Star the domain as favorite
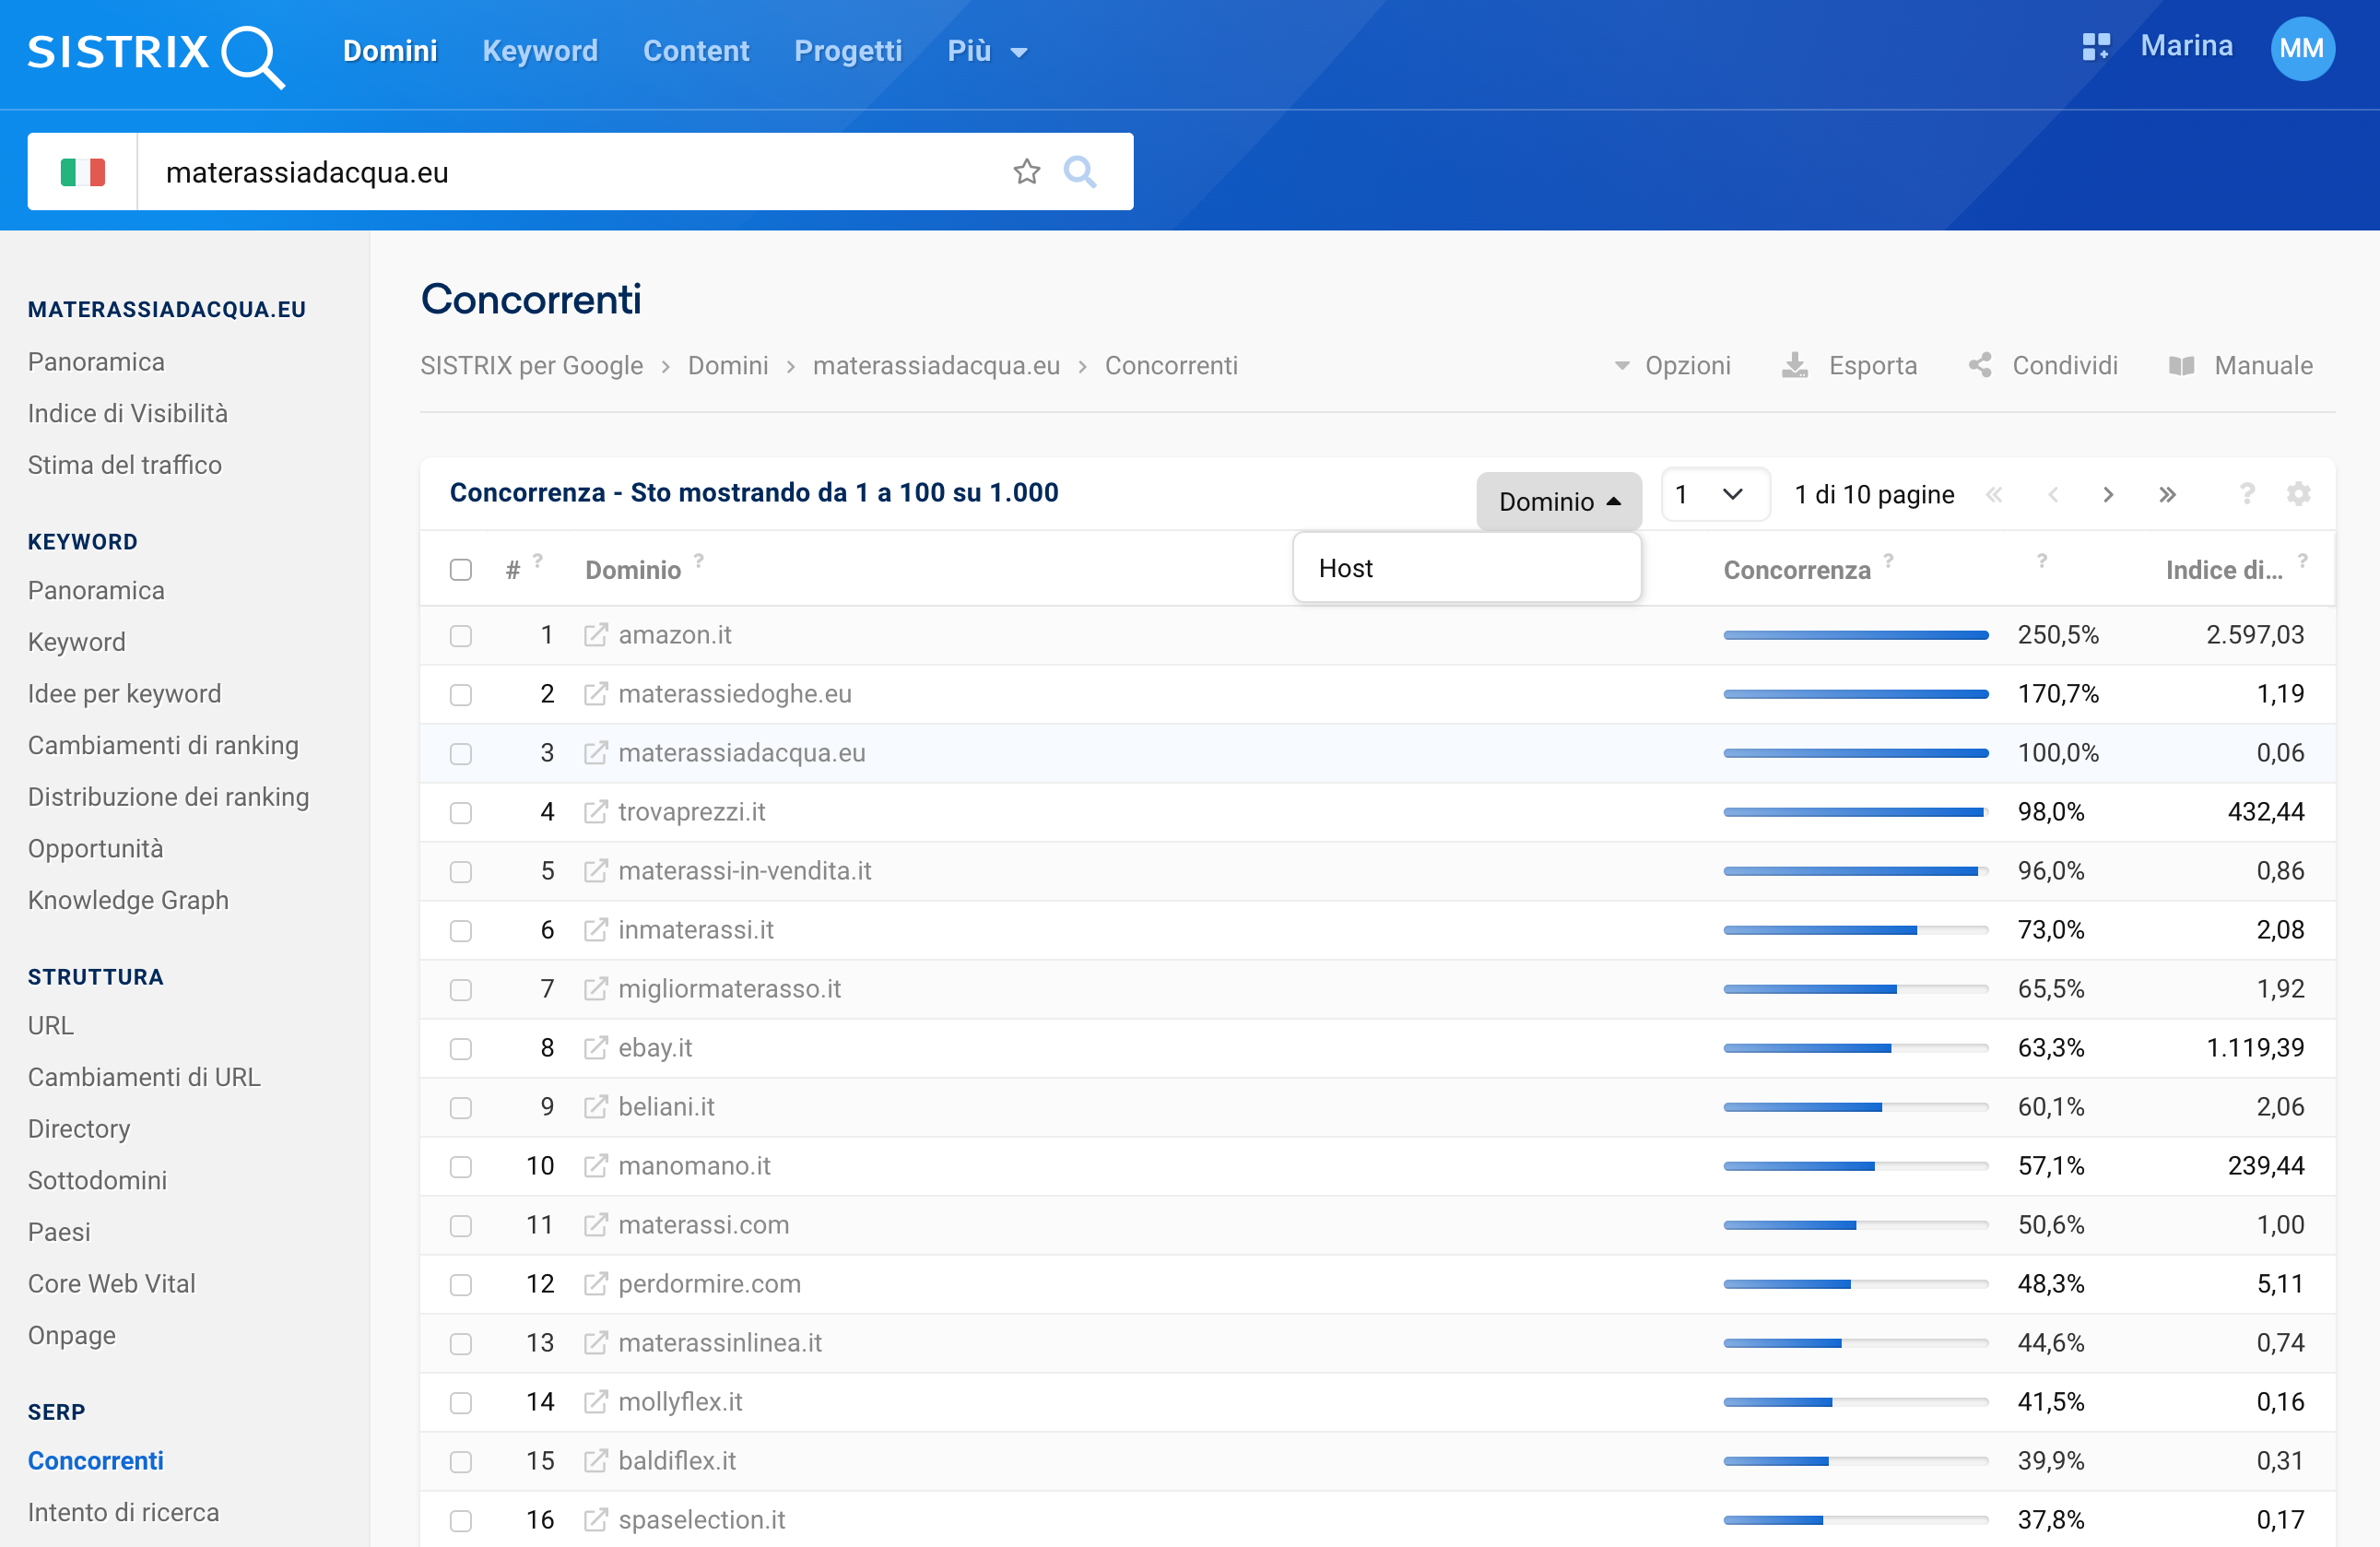The image size is (2380, 1547). pyautogui.click(x=1026, y=172)
